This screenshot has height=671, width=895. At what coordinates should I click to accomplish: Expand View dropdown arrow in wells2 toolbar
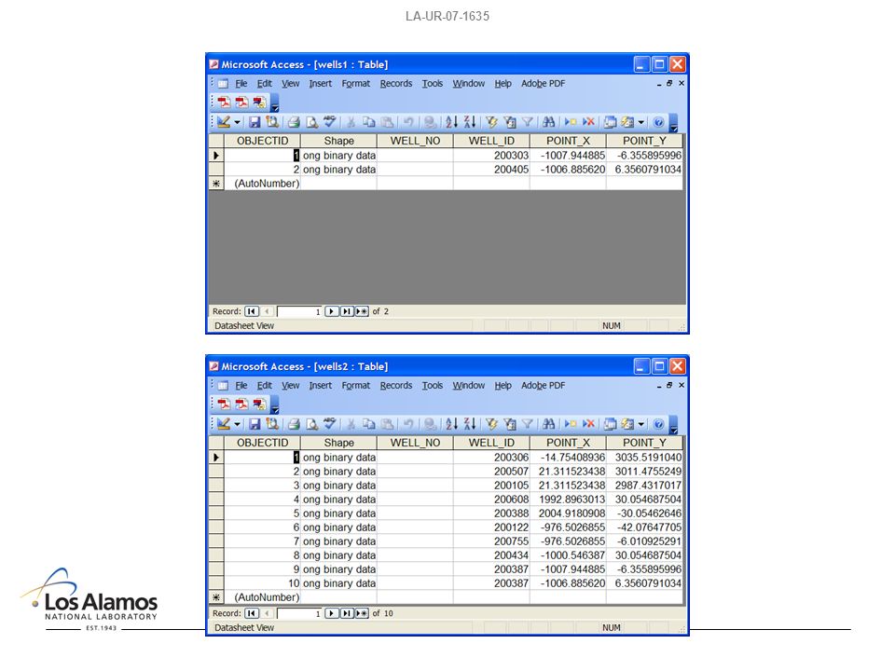[x=237, y=424]
